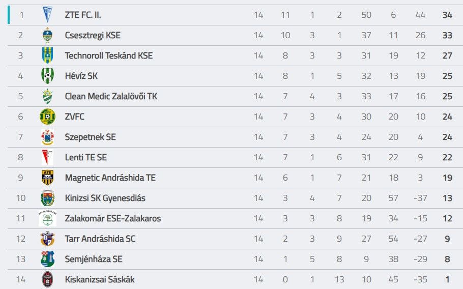Follow the Hévíz SK team link
Screen dimensions: 463x289
pos(81,76)
